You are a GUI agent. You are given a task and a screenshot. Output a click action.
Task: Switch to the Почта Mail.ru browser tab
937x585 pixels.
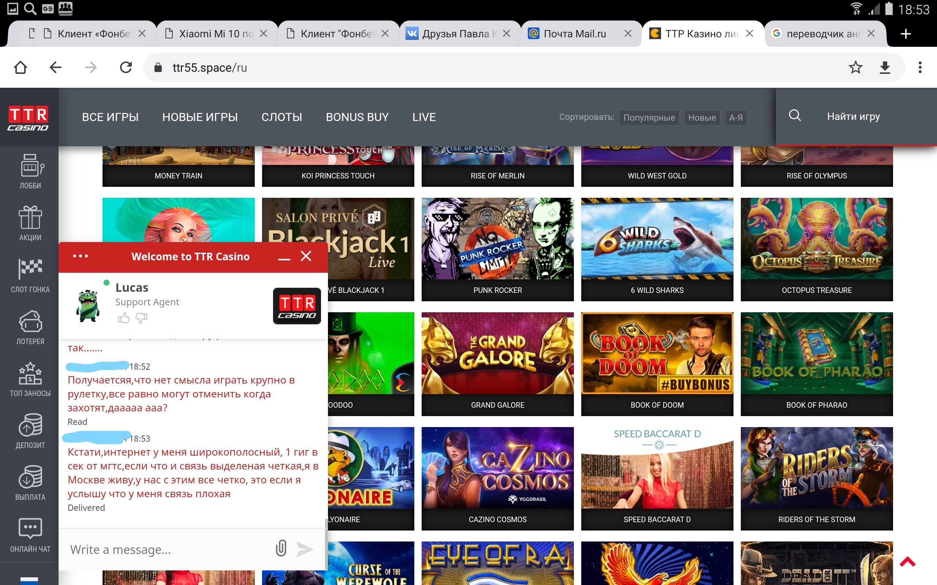tap(575, 34)
